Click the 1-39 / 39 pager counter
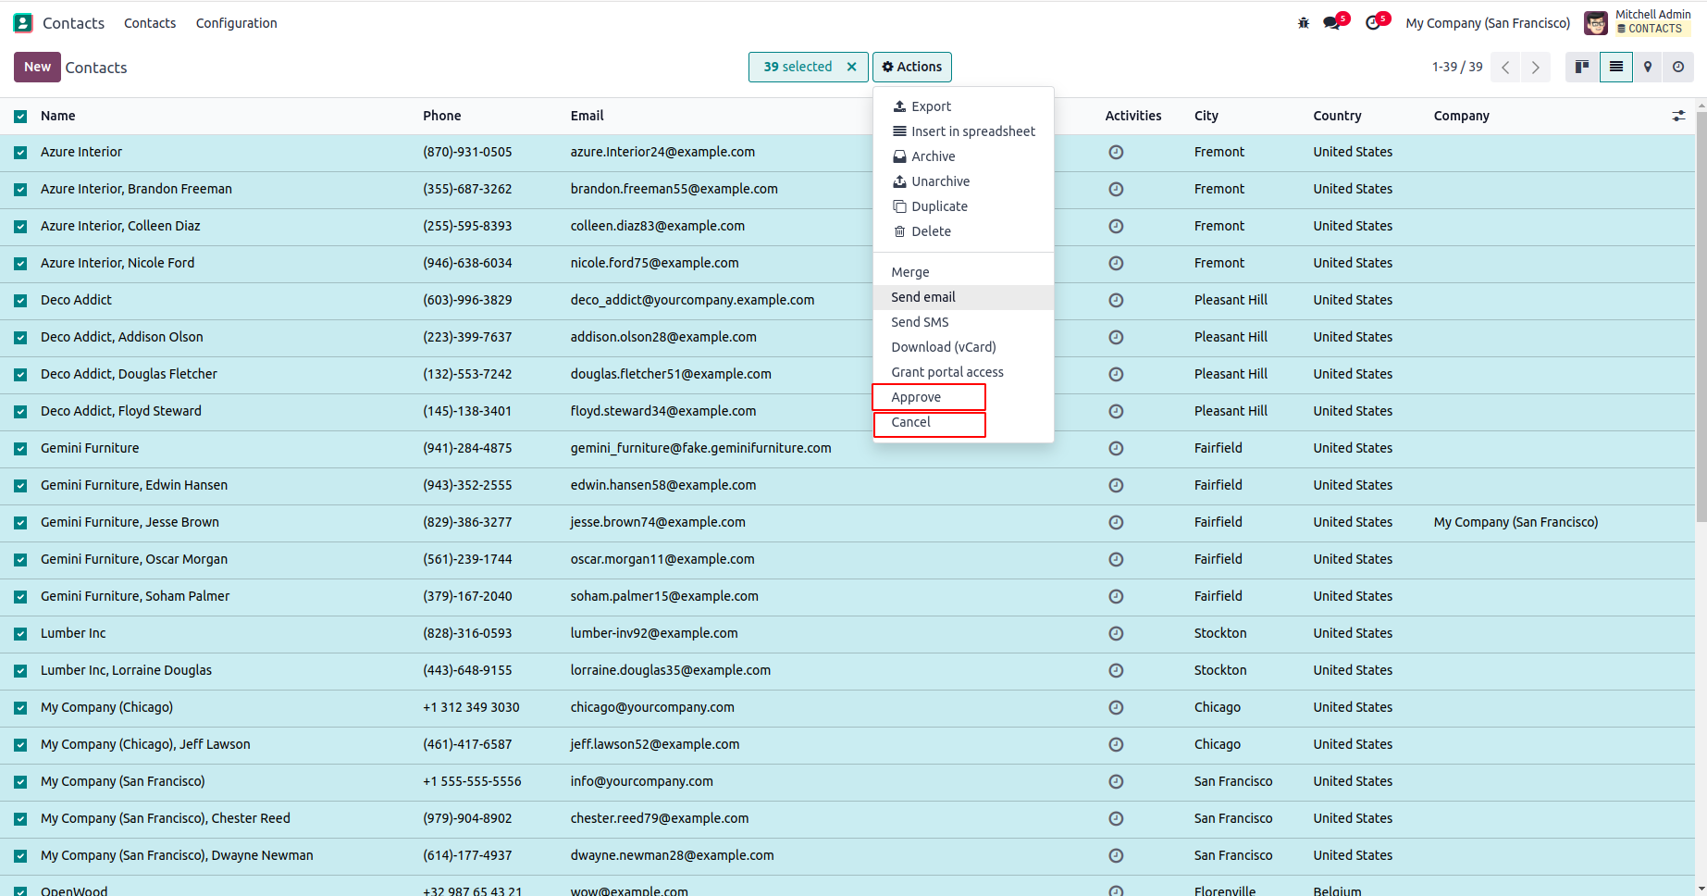1707x896 pixels. point(1457,67)
